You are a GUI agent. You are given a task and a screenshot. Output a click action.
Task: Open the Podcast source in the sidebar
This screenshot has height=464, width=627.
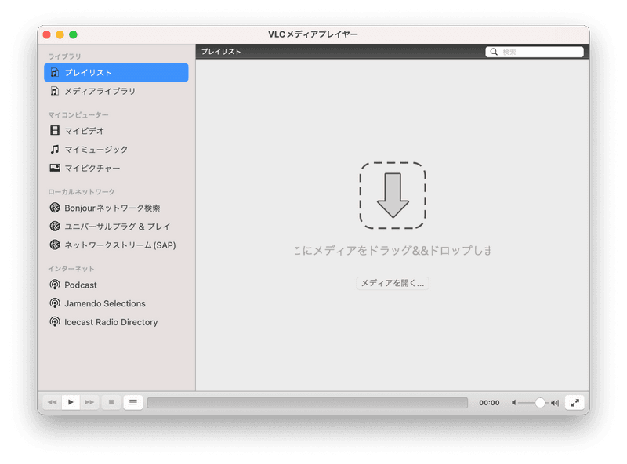point(81,285)
